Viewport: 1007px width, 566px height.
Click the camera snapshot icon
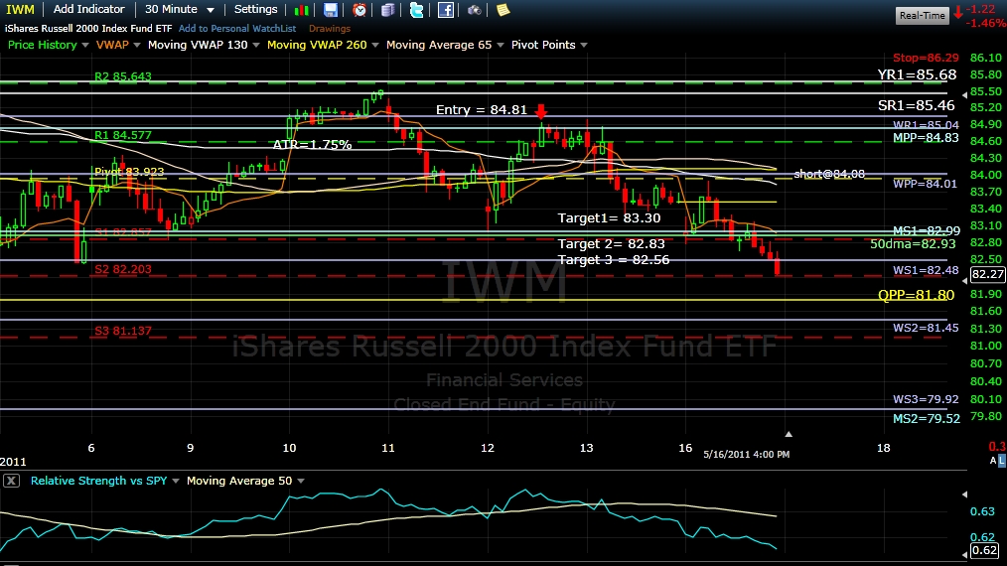point(474,10)
